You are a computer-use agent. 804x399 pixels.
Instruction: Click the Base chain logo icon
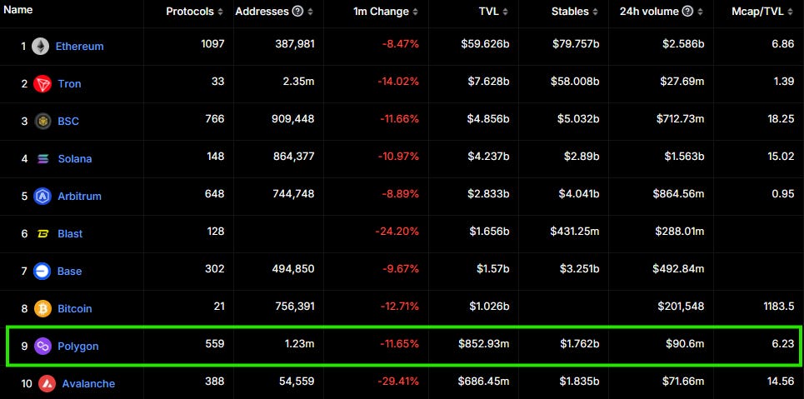click(42, 271)
